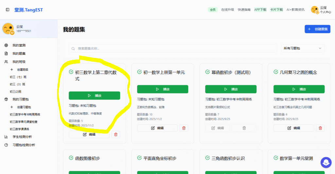Click the 搜索题集名称 search field
Viewport: 335px width, 174px height.
(172, 49)
